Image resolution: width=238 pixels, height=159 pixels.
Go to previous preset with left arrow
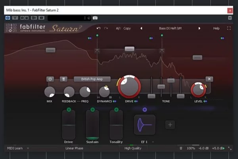141,28
